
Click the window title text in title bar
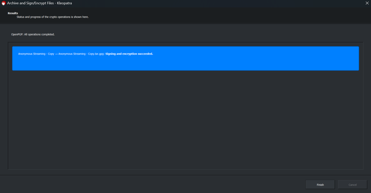(x=39, y=3)
